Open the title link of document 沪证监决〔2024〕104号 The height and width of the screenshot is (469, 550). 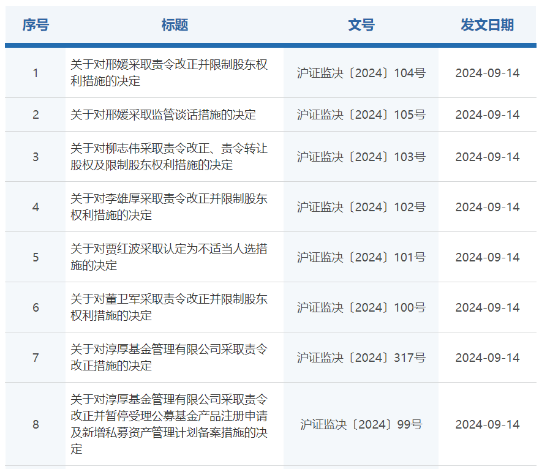pyautogui.click(x=168, y=73)
